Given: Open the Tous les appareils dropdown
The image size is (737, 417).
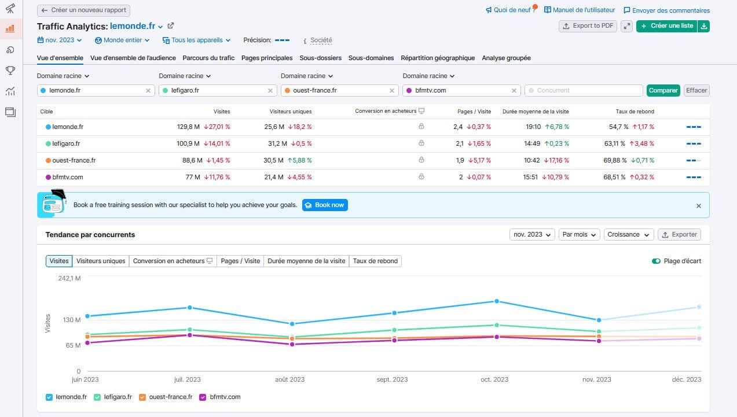Looking at the screenshot, I should [x=197, y=40].
